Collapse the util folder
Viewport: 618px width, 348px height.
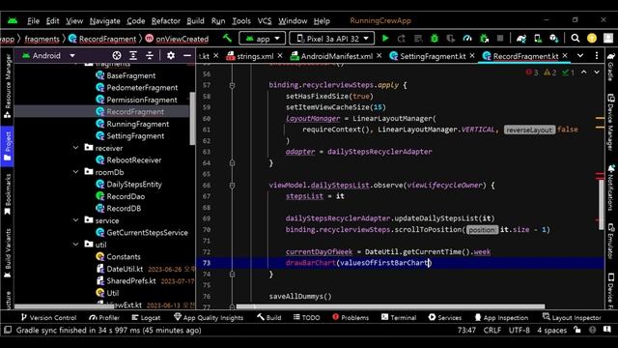click(x=75, y=245)
